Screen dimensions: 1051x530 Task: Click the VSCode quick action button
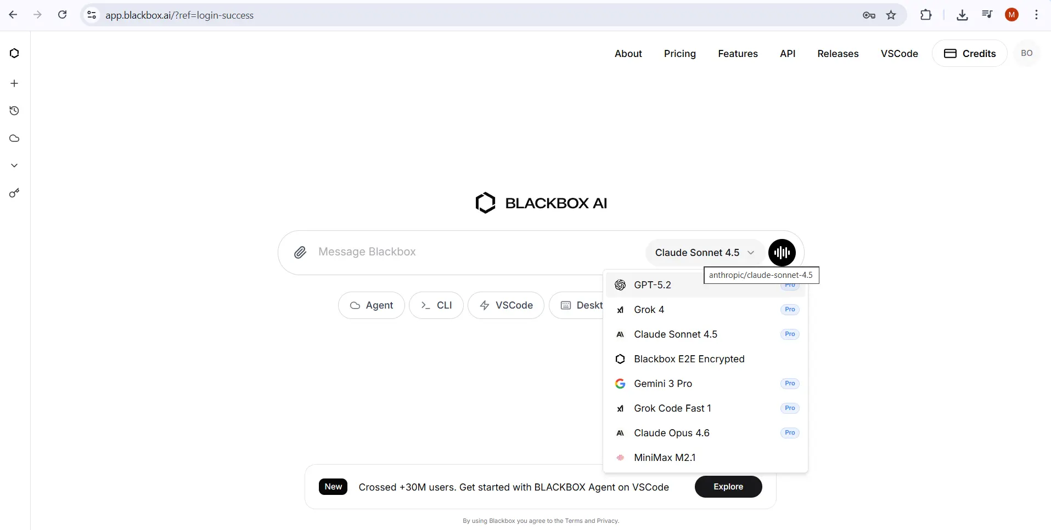506,305
